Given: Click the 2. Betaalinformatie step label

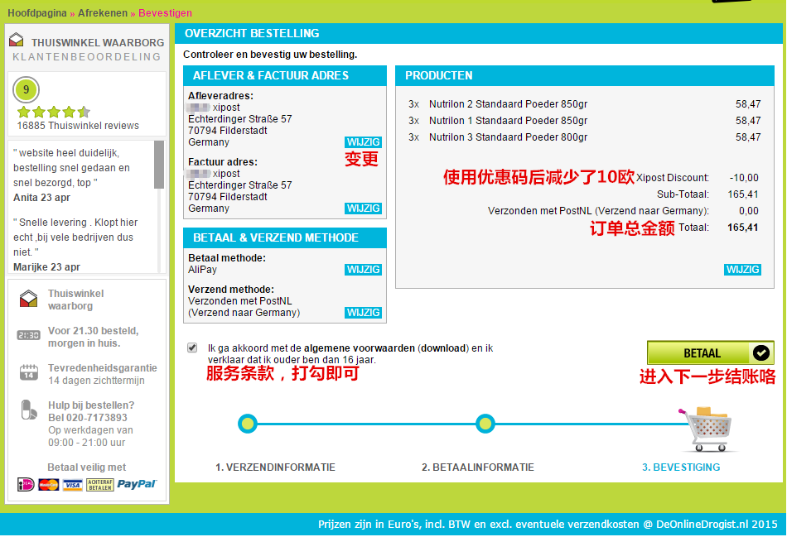Looking at the screenshot, I should pyautogui.click(x=478, y=467).
